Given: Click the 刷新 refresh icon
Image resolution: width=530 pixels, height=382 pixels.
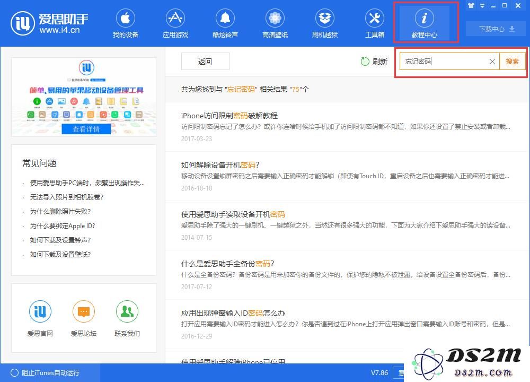Looking at the screenshot, I should (x=365, y=61).
